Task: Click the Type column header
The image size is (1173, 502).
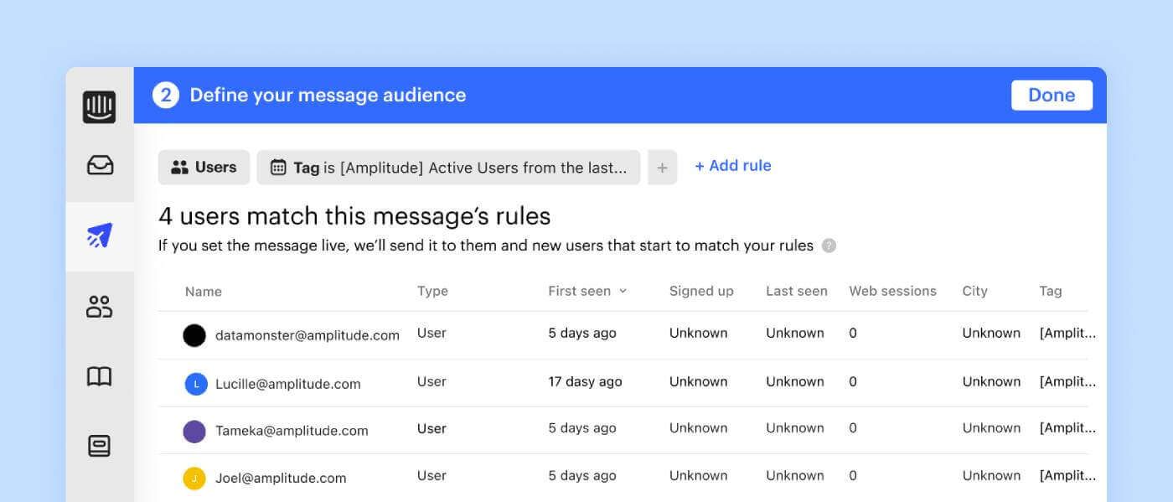Action: tap(432, 291)
